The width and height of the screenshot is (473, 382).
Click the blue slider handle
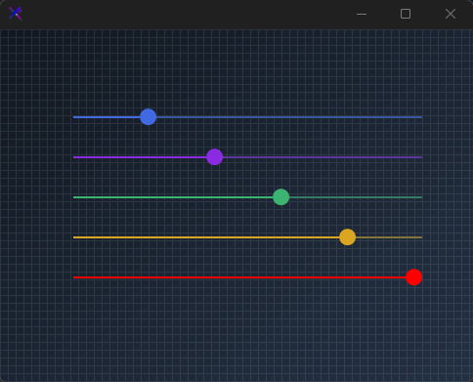pyautogui.click(x=149, y=117)
